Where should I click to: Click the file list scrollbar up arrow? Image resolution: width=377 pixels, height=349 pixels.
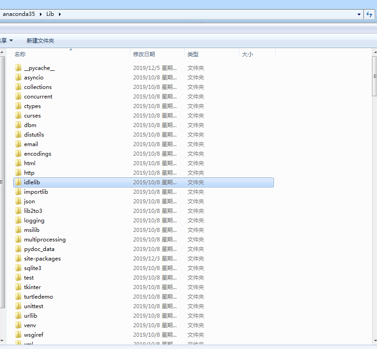click(375, 52)
